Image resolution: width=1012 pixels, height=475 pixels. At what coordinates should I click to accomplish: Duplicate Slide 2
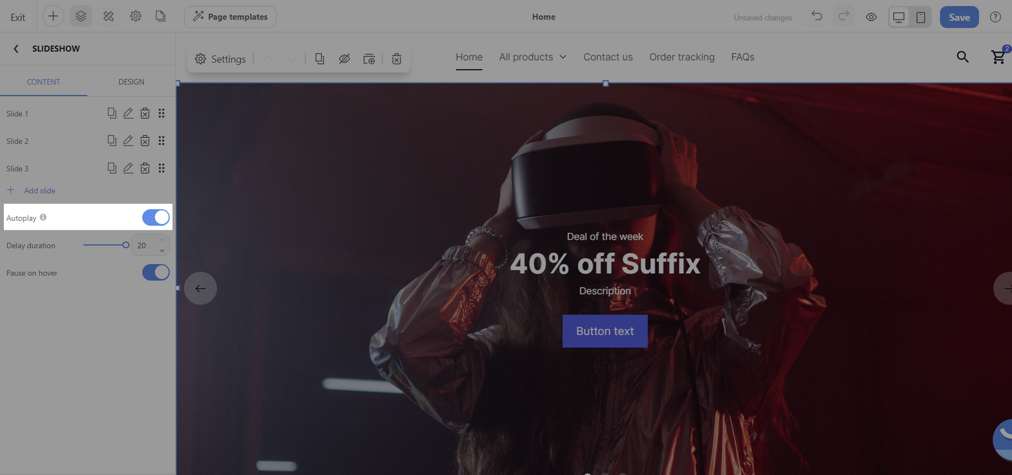tap(112, 140)
